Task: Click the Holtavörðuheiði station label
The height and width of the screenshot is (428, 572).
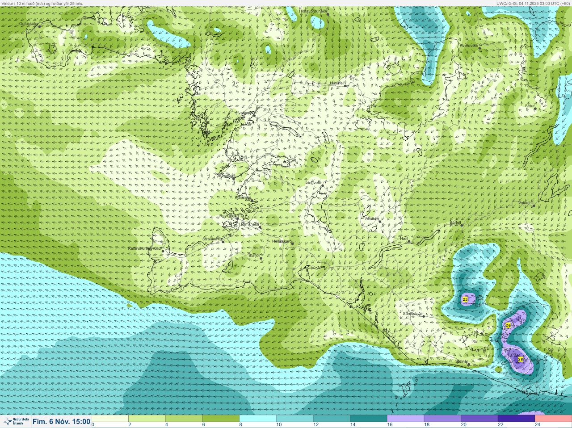Action: point(313,10)
